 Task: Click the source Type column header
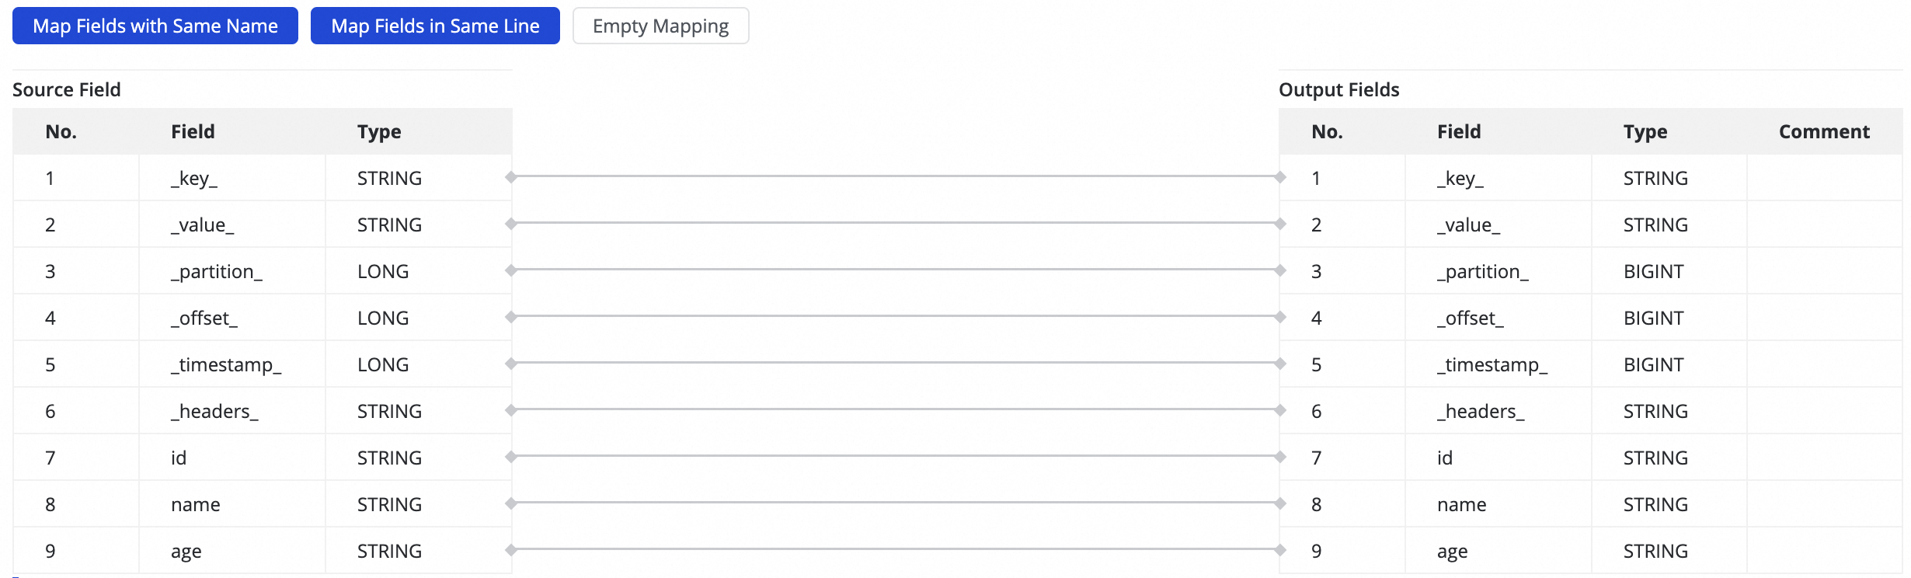click(x=379, y=132)
